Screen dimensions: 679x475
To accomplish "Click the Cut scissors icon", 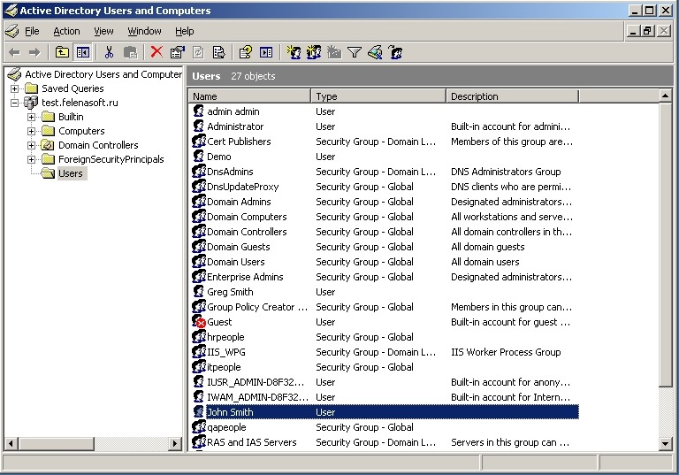I will [x=109, y=53].
